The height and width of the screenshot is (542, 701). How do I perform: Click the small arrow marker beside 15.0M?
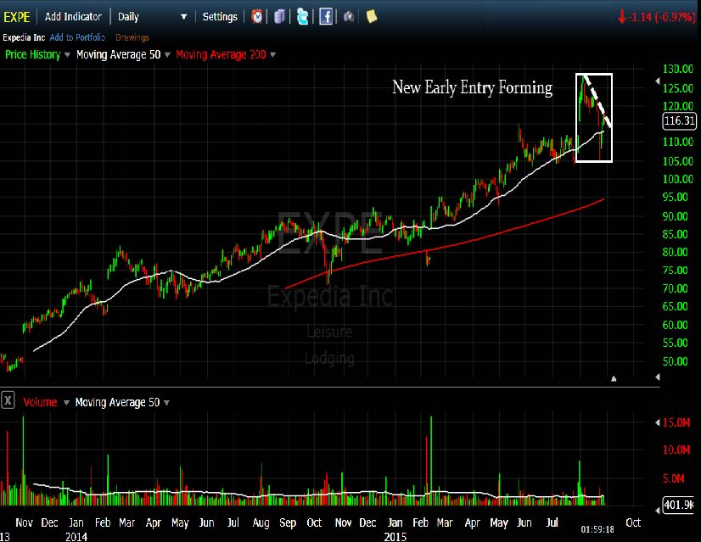click(657, 422)
